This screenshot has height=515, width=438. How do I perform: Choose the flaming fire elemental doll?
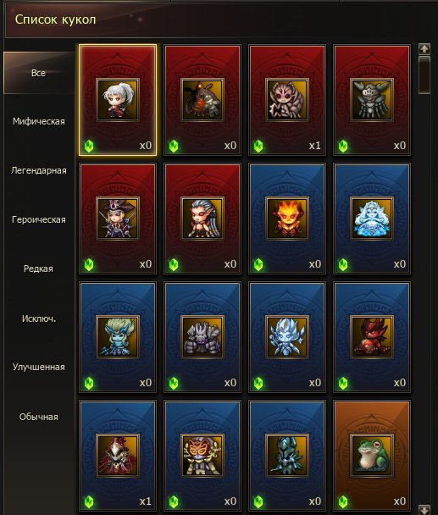[x=287, y=219]
